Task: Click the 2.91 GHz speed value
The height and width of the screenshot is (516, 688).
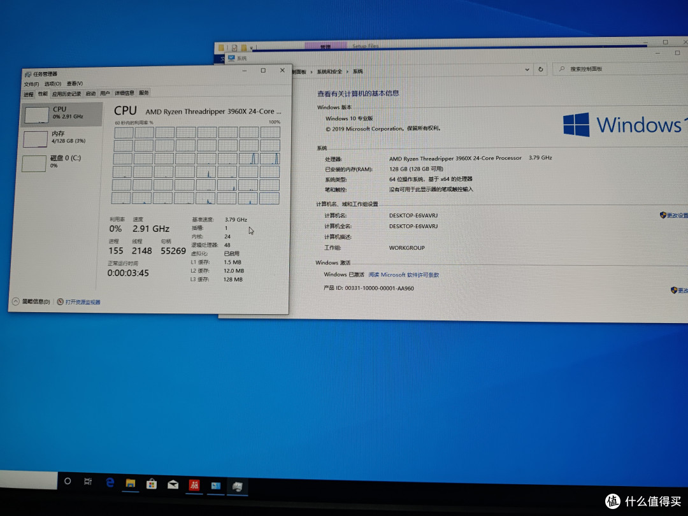Action: [151, 229]
